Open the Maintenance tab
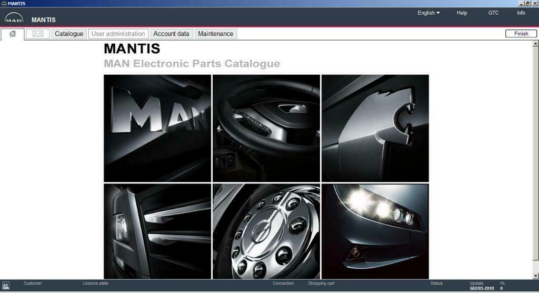The image size is (539, 293). (x=215, y=34)
